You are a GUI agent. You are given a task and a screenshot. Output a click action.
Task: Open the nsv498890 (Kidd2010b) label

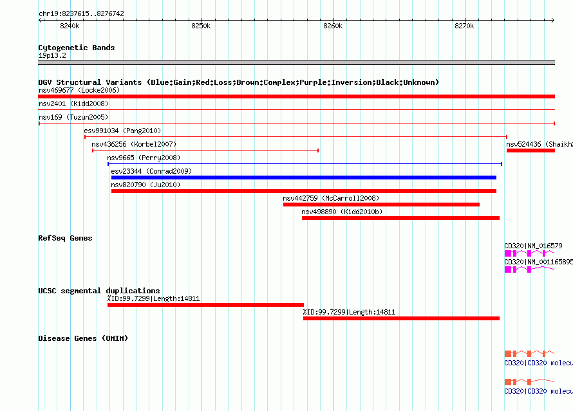[342, 212]
